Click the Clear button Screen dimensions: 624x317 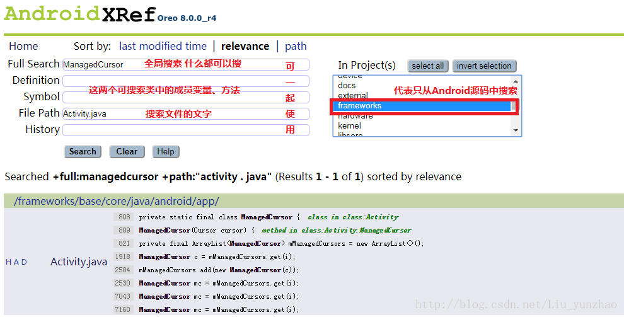coord(127,151)
